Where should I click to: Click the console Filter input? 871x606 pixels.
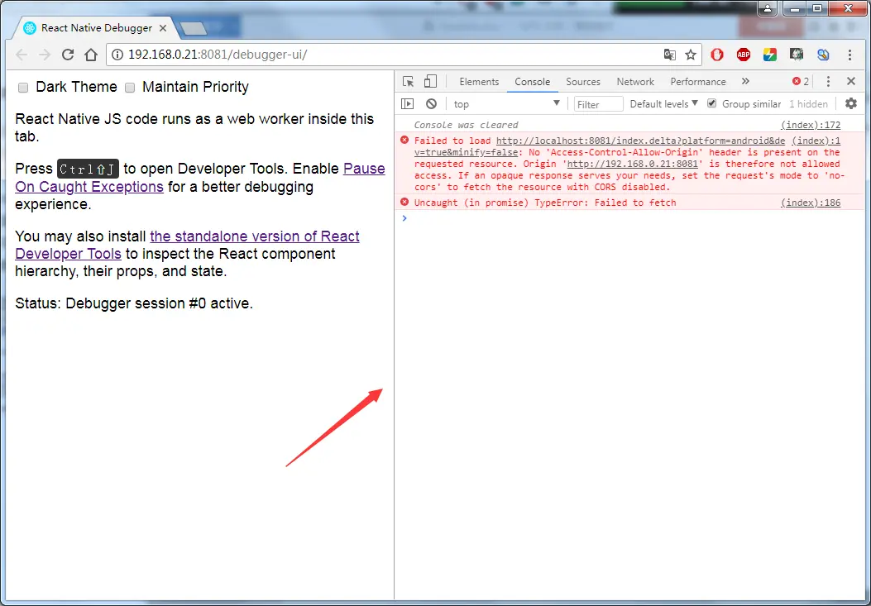click(x=598, y=104)
